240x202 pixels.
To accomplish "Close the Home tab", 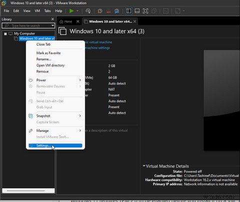I will [x=78, y=22].
